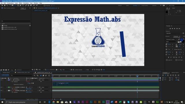Expand the folder in the Project panel
Image resolution: width=185 pixels, height=104 pixels.
(x=1, y=25)
